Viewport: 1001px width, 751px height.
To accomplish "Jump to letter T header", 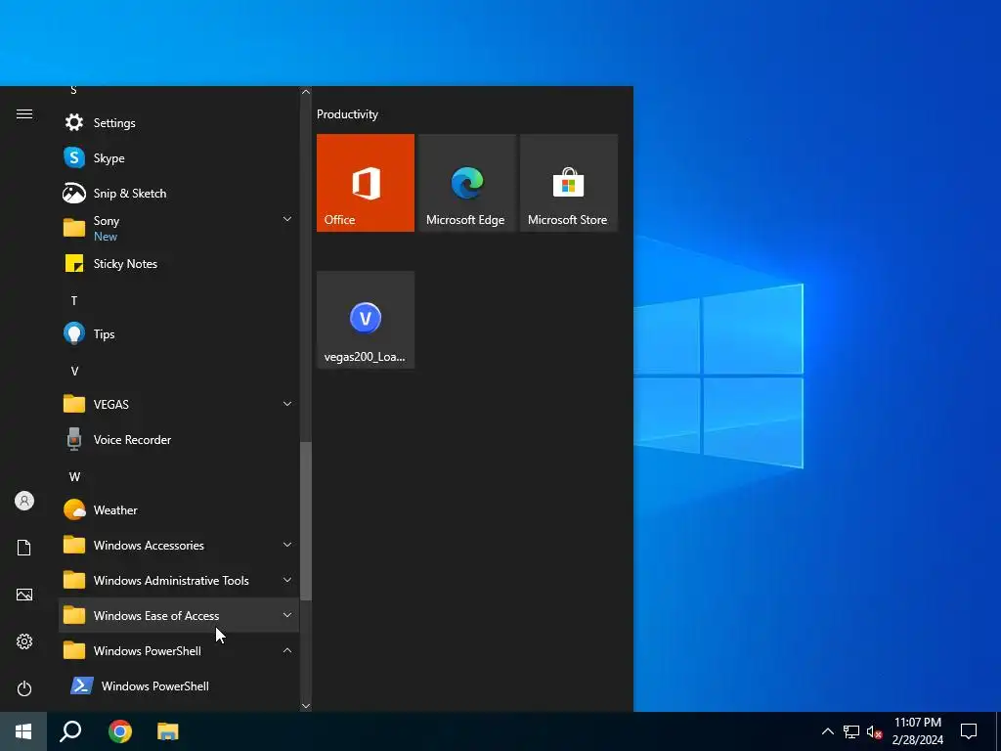I will point(74,300).
